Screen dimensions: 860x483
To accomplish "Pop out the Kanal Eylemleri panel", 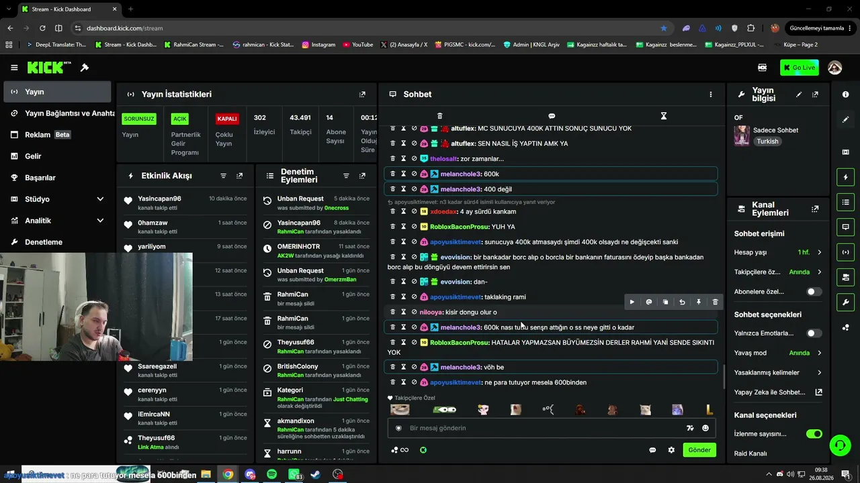I will pyautogui.click(x=815, y=209).
